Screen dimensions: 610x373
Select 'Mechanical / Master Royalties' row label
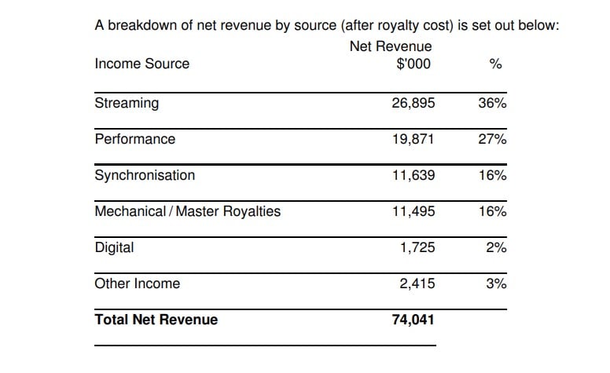tap(187, 211)
